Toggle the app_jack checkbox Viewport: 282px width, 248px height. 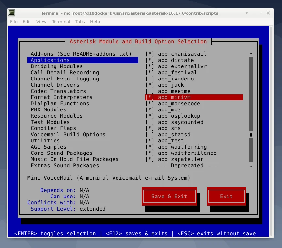(x=149, y=85)
